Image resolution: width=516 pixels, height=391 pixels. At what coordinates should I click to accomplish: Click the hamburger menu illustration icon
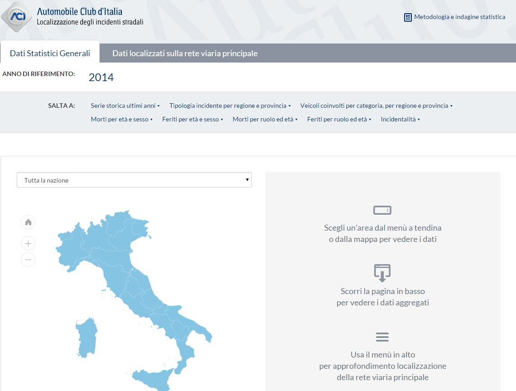[x=382, y=337]
